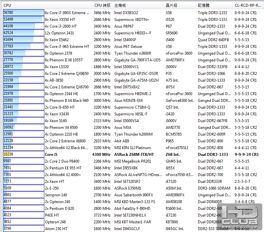Click motherboard cell Asus Sabertooth 990FX

pyautogui.click(x=134, y=195)
